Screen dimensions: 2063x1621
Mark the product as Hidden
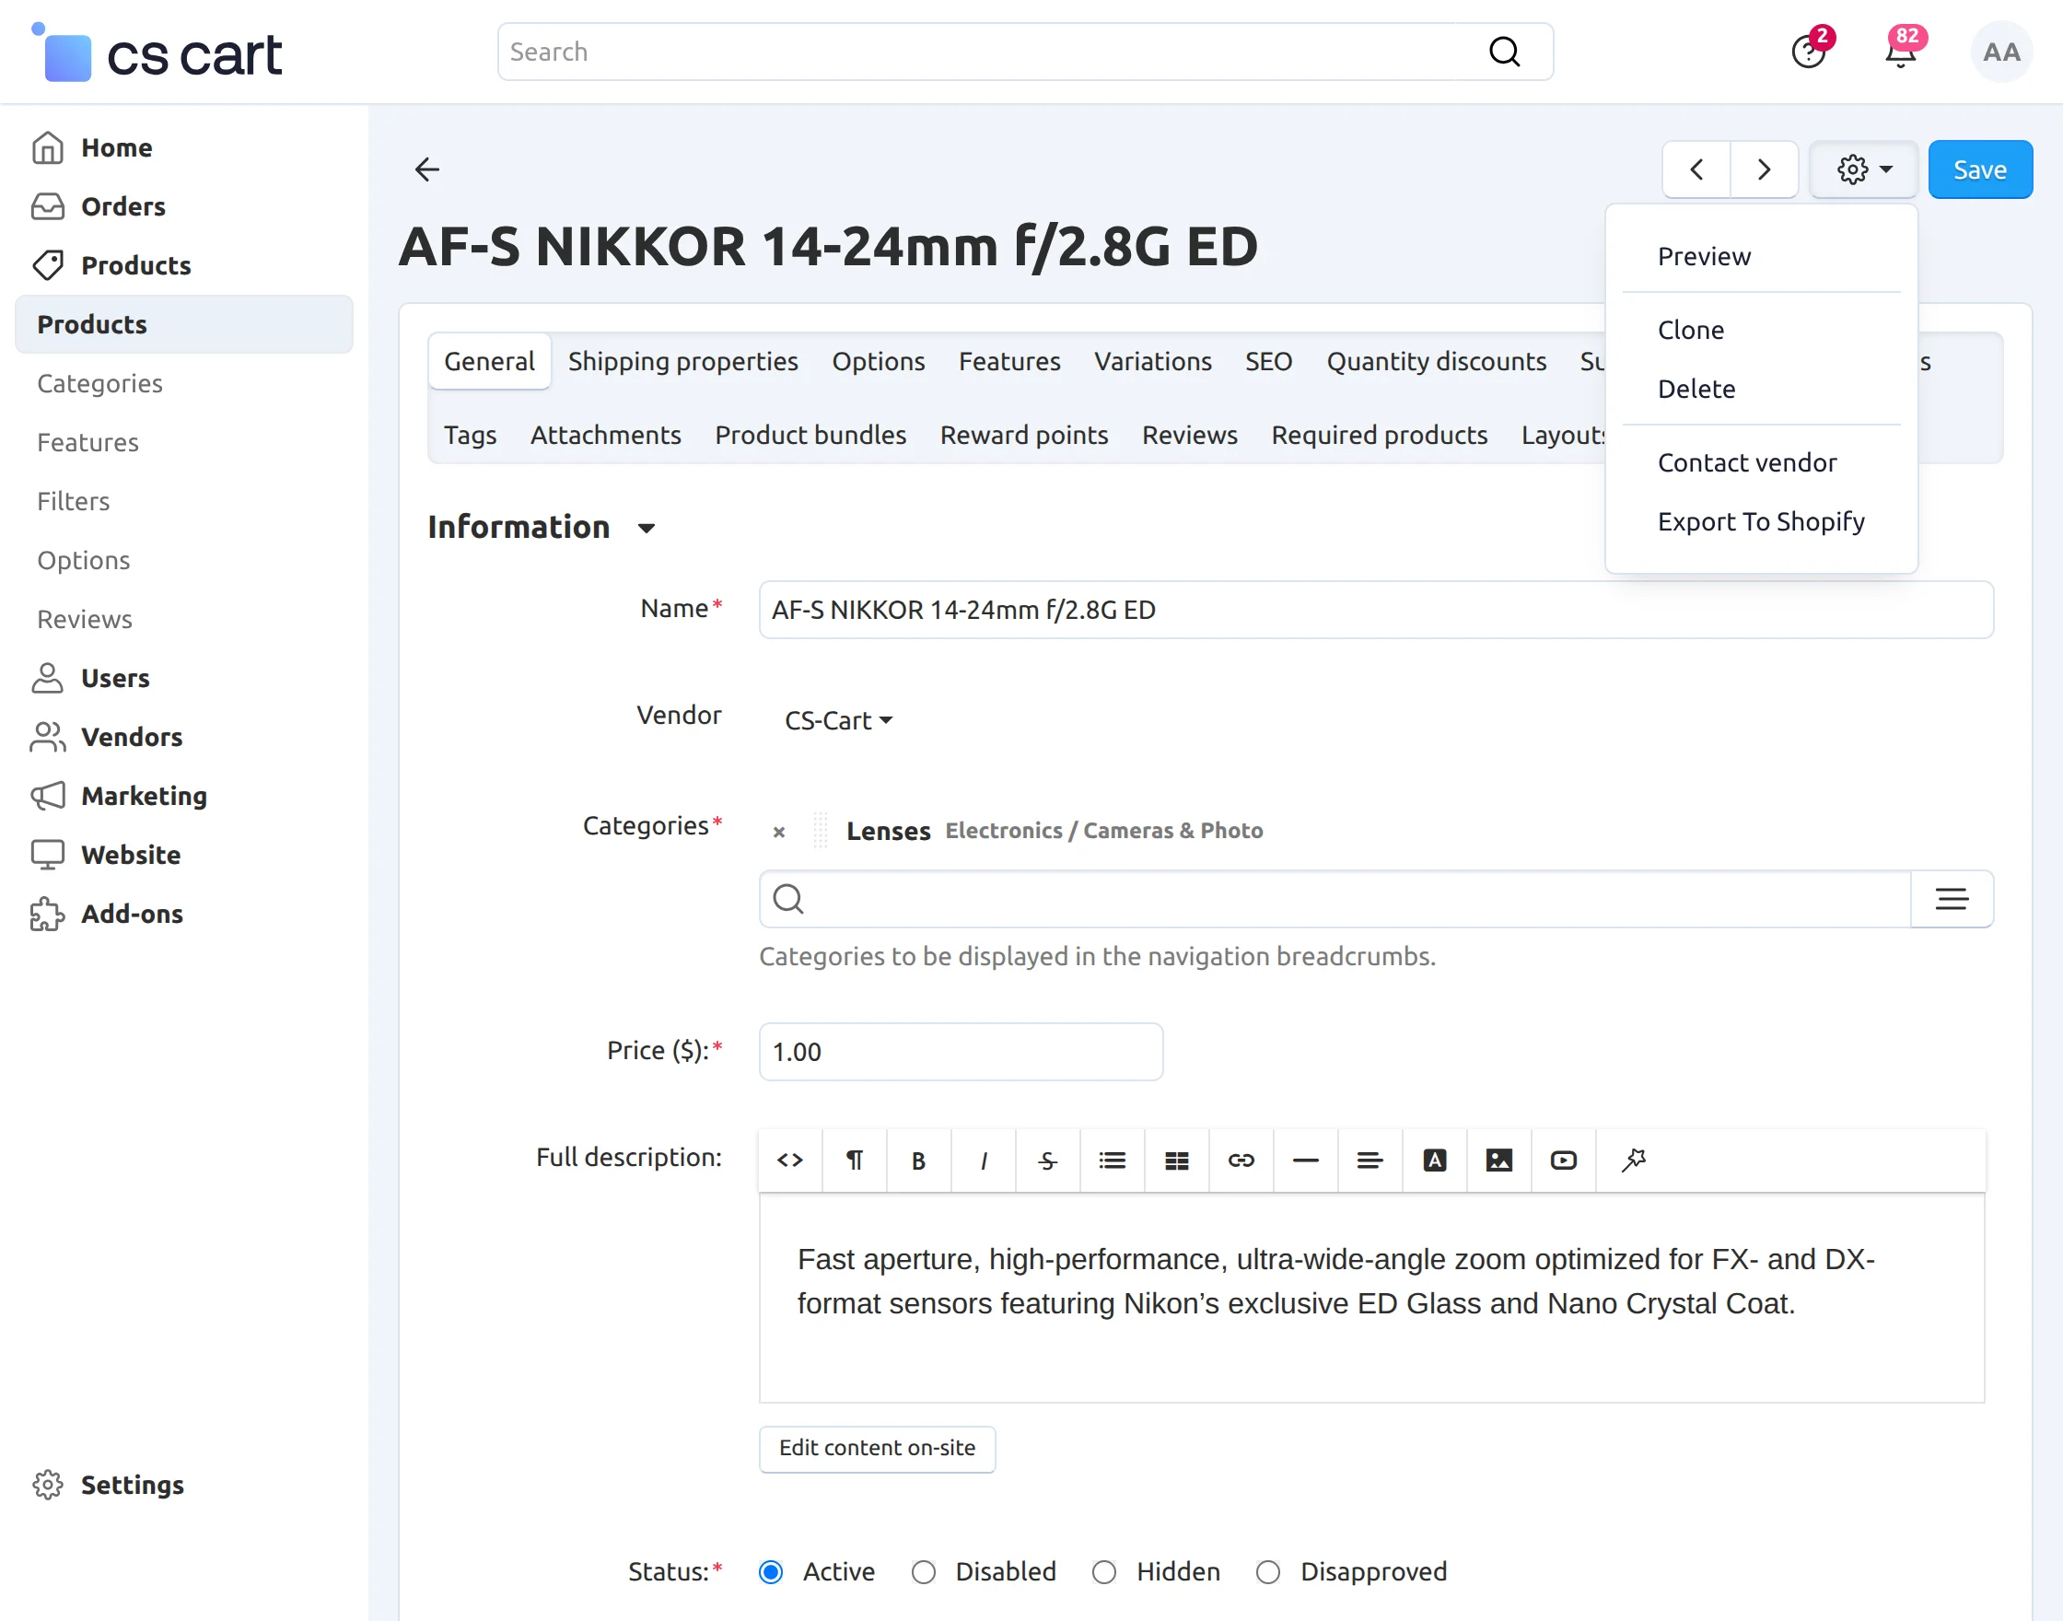coord(1103,1572)
